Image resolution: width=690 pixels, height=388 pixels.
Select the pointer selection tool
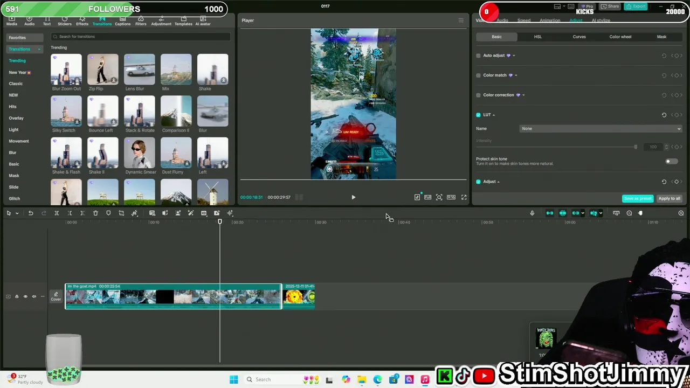pyautogui.click(x=9, y=213)
